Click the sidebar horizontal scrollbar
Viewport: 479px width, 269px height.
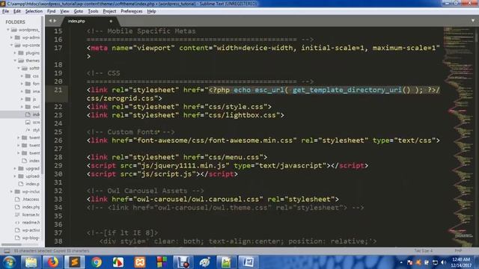11,244
